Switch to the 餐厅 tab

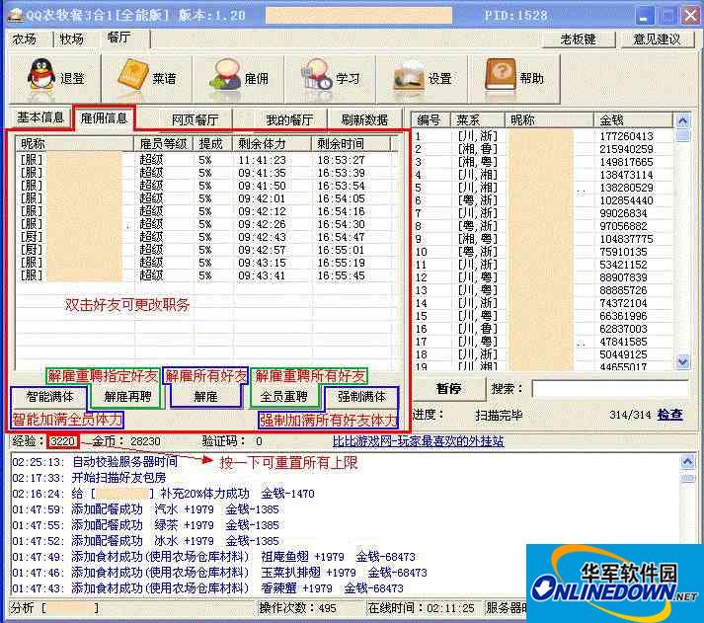pyautogui.click(x=119, y=38)
